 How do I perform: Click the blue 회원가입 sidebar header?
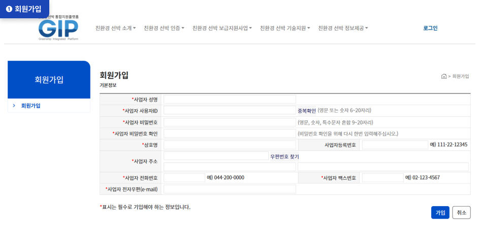click(x=49, y=80)
